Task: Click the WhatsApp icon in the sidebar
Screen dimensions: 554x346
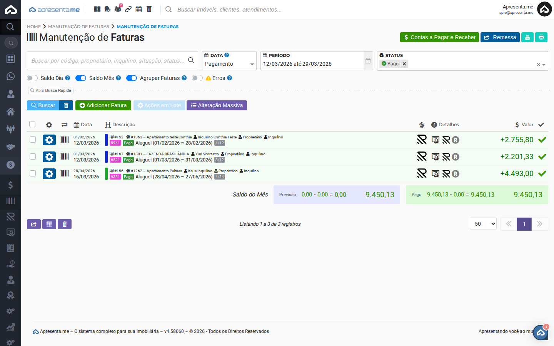Action: click(x=10, y=76)
